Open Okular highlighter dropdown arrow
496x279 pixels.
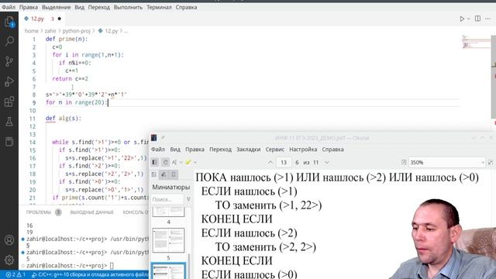coord(195,163)
